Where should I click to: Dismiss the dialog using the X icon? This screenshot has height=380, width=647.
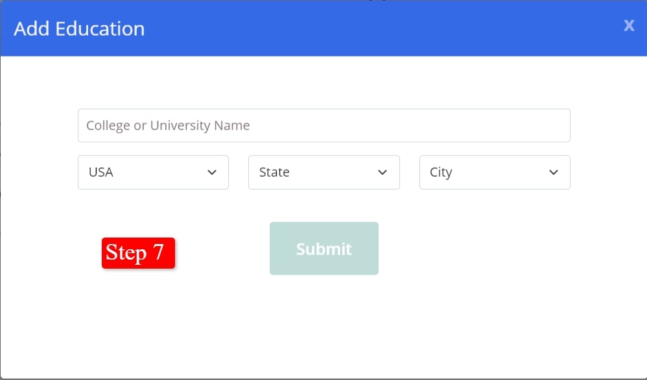(x=628, y=25)
